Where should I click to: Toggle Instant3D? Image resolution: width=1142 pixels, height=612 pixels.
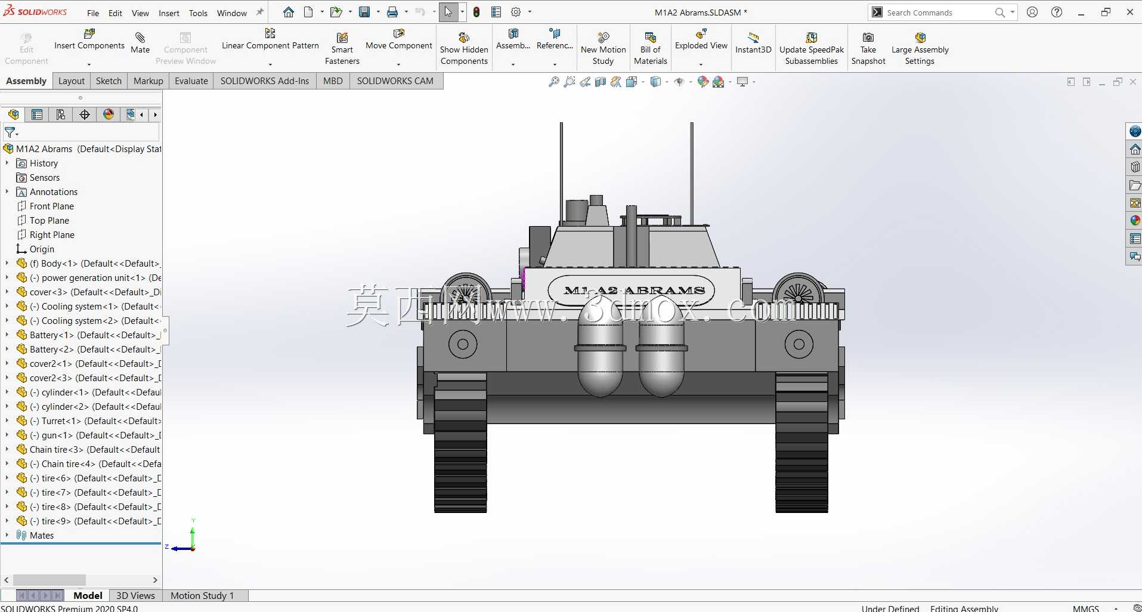click(x=753, y=44)
